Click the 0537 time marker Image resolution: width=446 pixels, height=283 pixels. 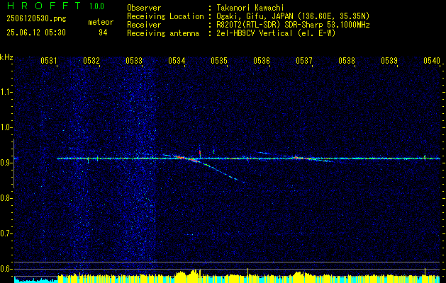click(304, 60)
